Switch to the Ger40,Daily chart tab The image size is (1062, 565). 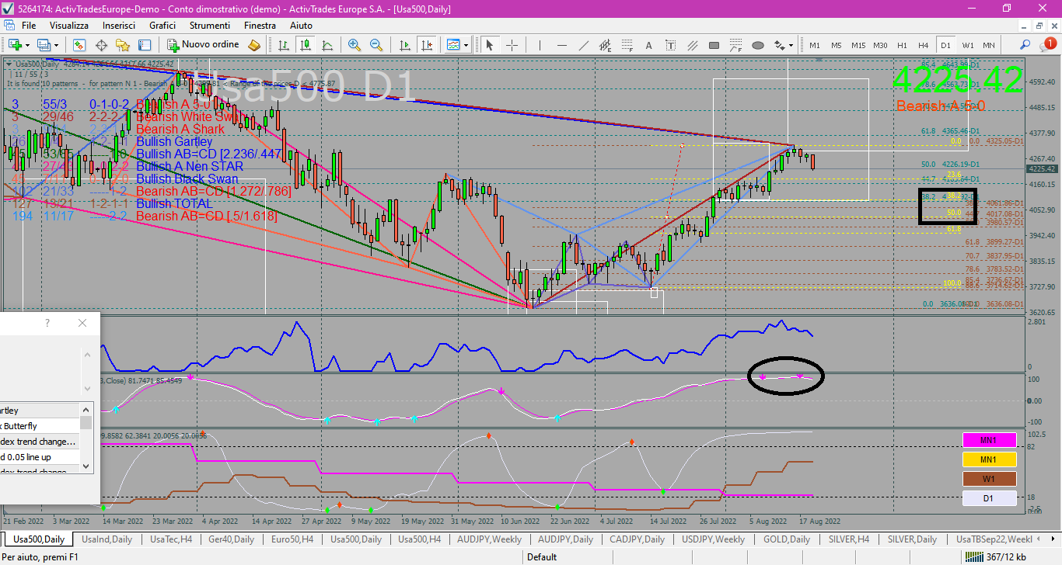tap(232, 539)
